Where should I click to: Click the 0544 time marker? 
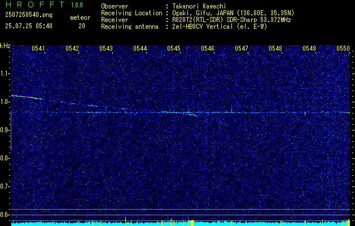tap(140, 48)
